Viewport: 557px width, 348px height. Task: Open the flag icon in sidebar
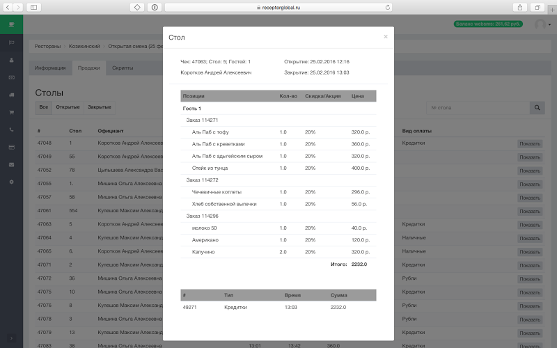coord(11,42)
